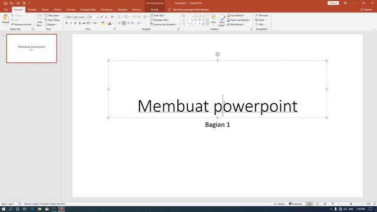Open Peragaan Slide tab

click(x=88, y=9)
